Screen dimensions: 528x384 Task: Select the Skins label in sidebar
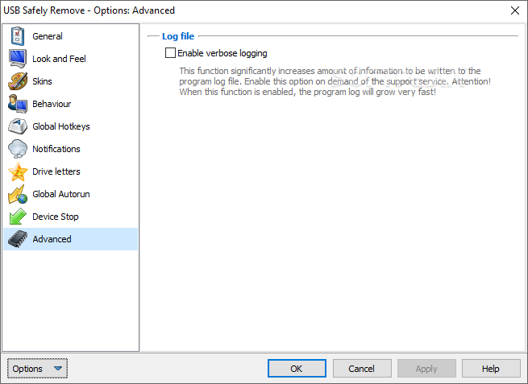click(x=42, y=81)
